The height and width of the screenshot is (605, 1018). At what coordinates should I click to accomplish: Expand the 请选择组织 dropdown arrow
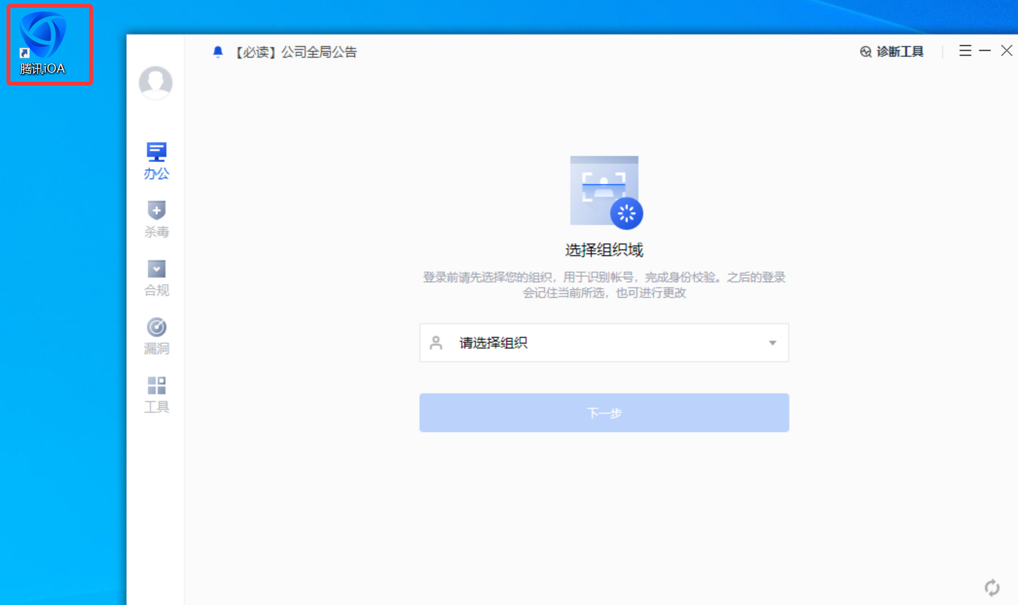pos(772,343)
